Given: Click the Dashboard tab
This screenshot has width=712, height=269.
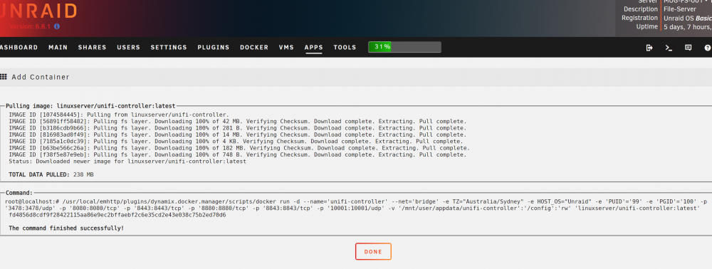Looking at the screenshot, I should [x=19, y=47].
